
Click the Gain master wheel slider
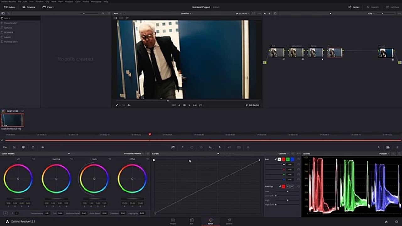tap(94, 199)
